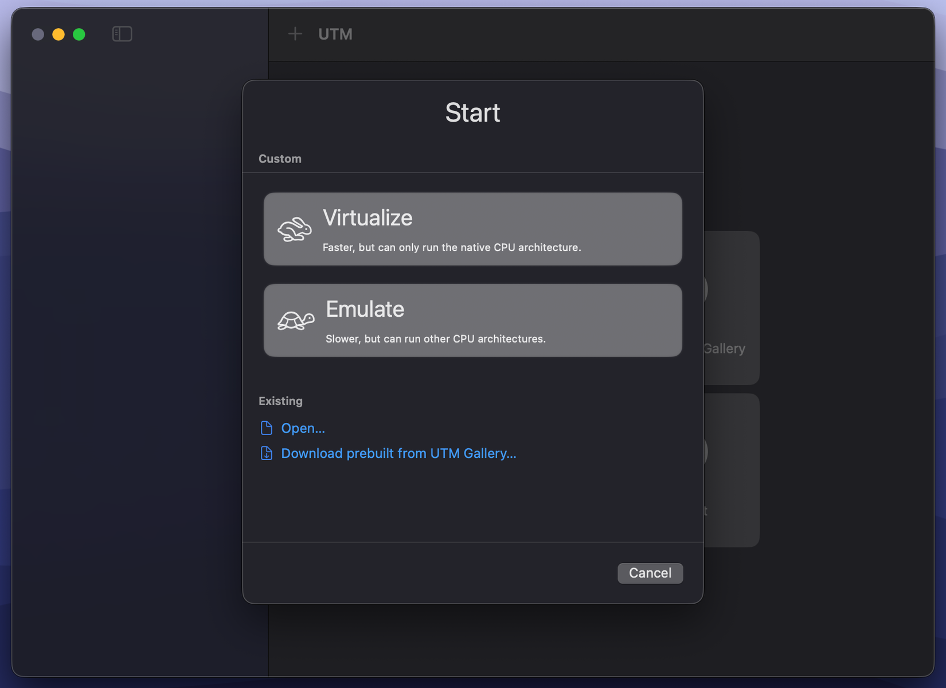Click the document icon beside Open...
The height and width of the screenshot is (688, 946).
(x=266, y=427)
